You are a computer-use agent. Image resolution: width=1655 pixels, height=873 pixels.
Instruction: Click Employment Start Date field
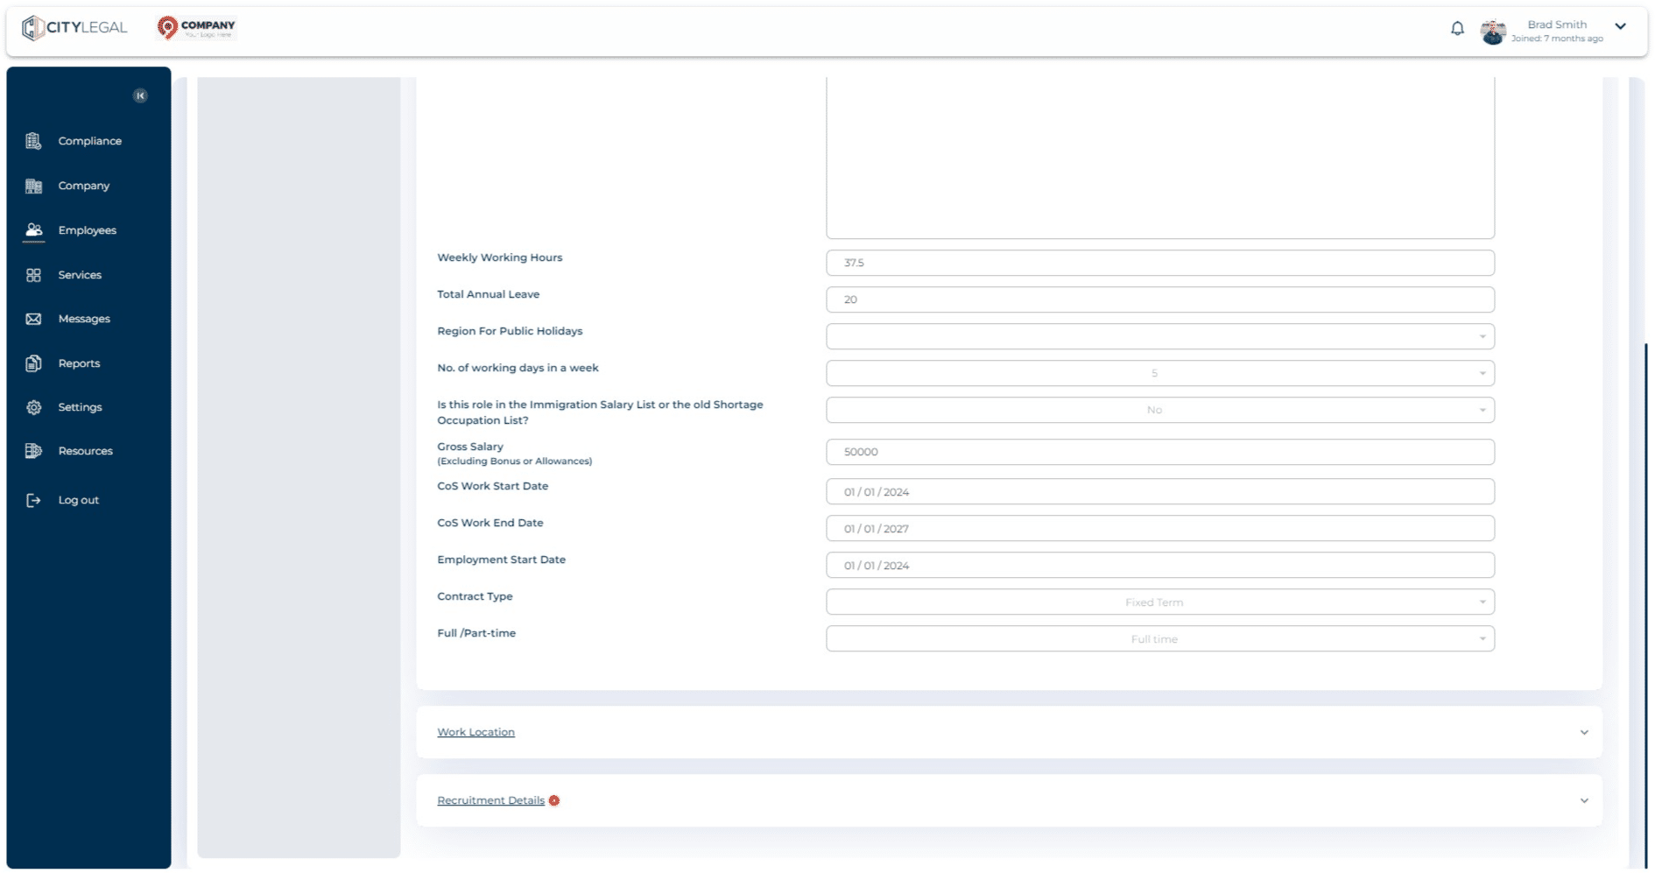click(1159, 565)
